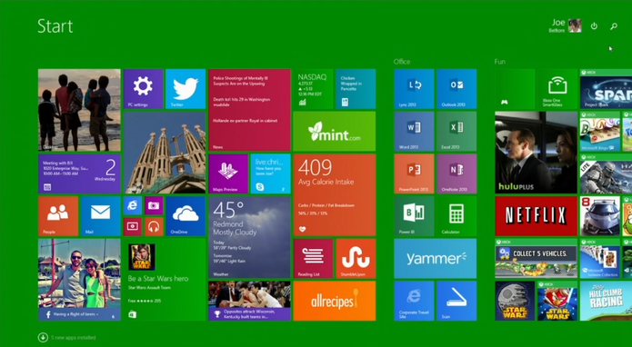
Task: Open the Xbox One SmartGlass tile
Action: [x=557, y=88]
